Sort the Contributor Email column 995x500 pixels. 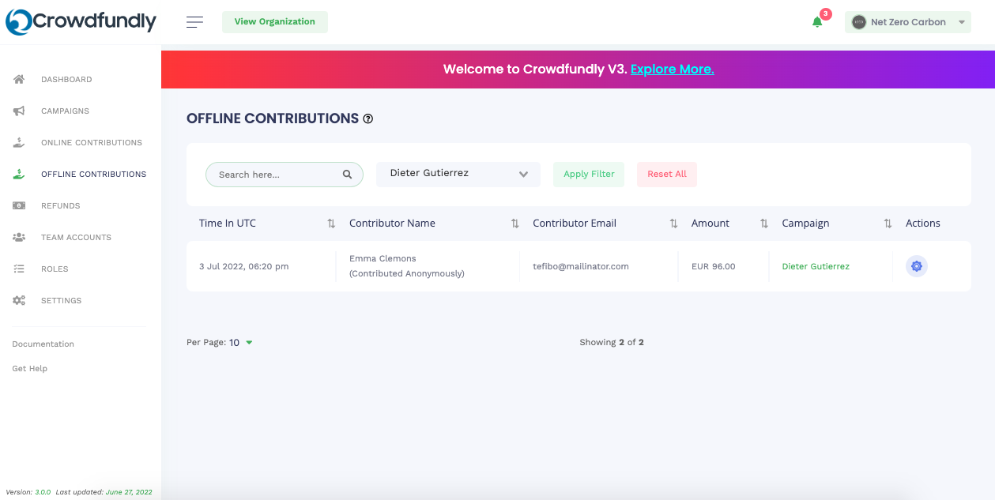(x=673, y=224)
